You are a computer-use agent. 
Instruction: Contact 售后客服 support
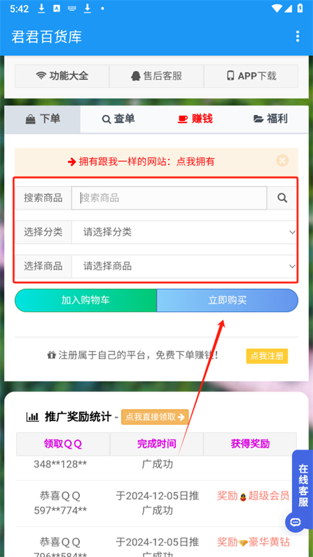(156, 76)
